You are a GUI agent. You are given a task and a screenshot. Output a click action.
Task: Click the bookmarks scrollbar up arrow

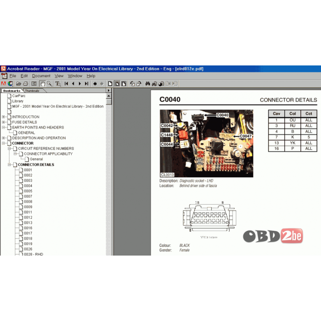[x=109, y=96]
